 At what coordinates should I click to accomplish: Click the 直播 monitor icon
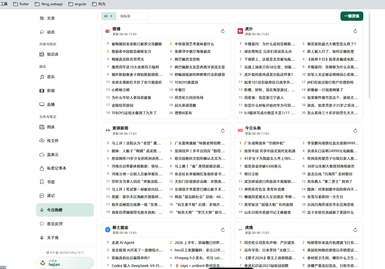(x=42, y=104)
